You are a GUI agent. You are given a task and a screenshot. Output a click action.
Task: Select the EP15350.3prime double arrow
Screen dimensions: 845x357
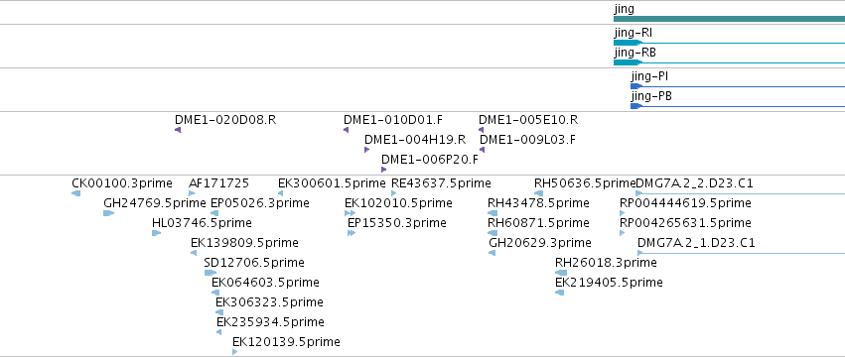pyautogui.click(x=352, y=233)
